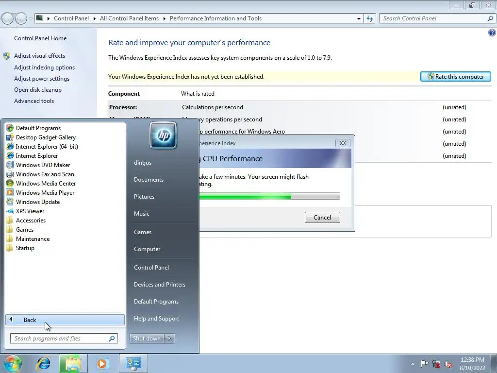Viewport: 497px width, 373px height.
Task: Open Windows Update
Action: click(x=33, y=202)
